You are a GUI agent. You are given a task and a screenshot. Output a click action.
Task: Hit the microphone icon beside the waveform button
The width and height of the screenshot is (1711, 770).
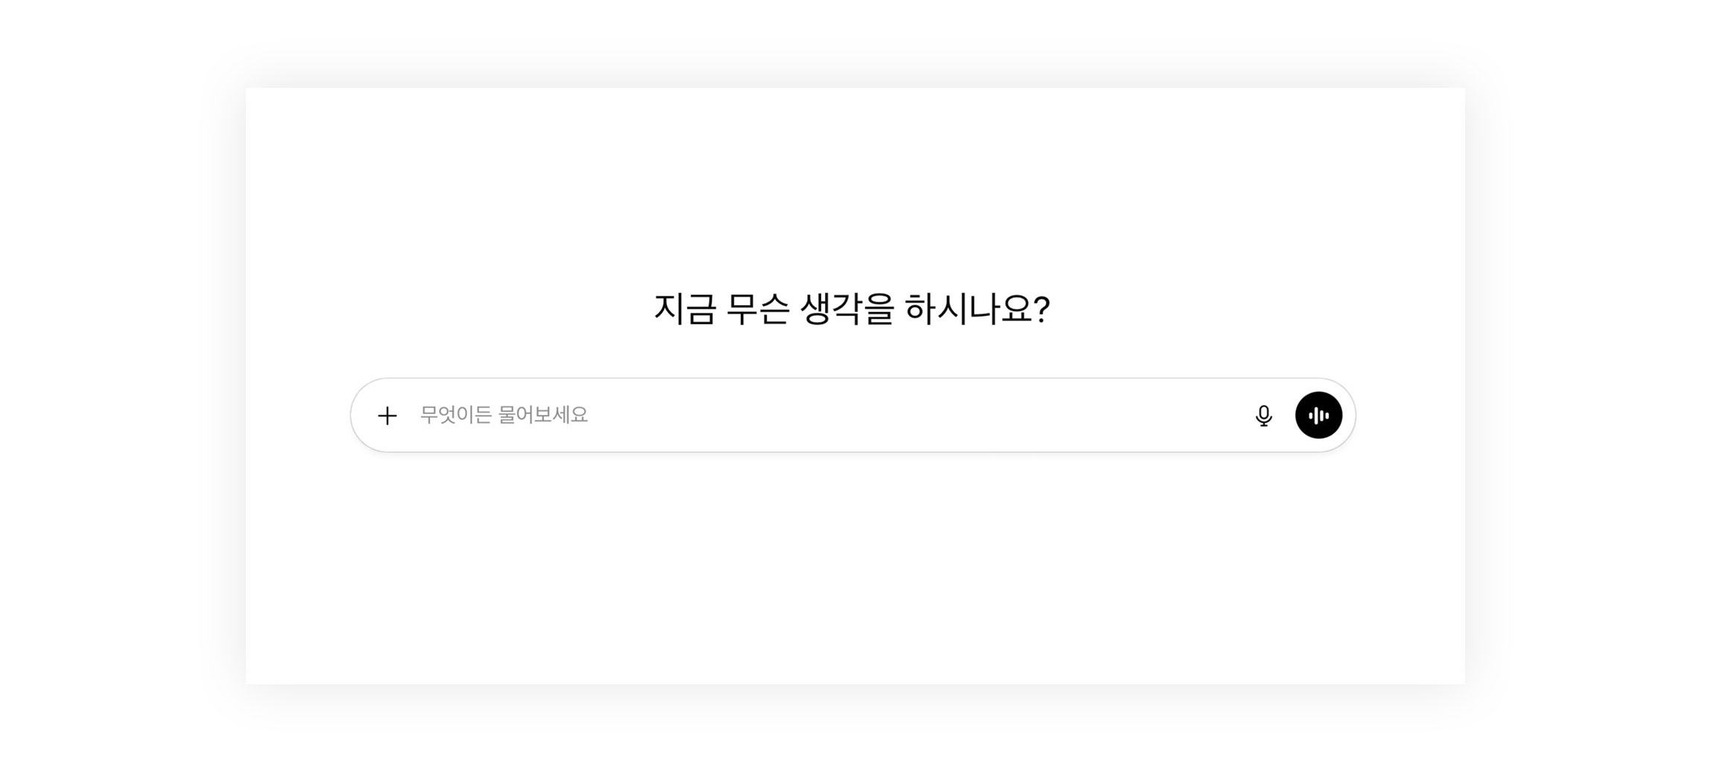tap(1263, 416)
